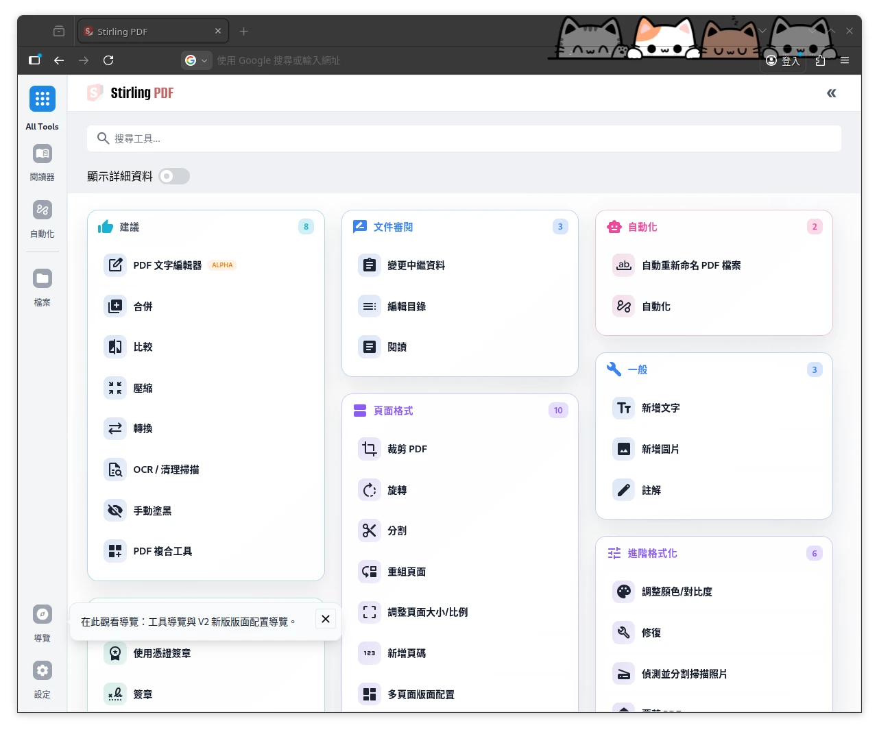
Task: Collapse the tool panel with double chevron
Action: [x=831, y=93]
